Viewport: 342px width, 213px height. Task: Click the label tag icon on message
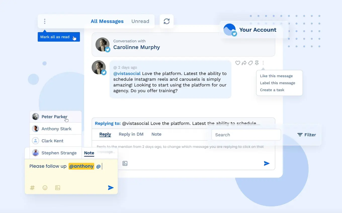(x=250, y=63)
